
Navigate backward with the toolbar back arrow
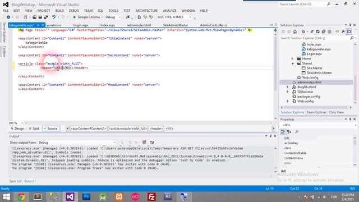(8, 17)
